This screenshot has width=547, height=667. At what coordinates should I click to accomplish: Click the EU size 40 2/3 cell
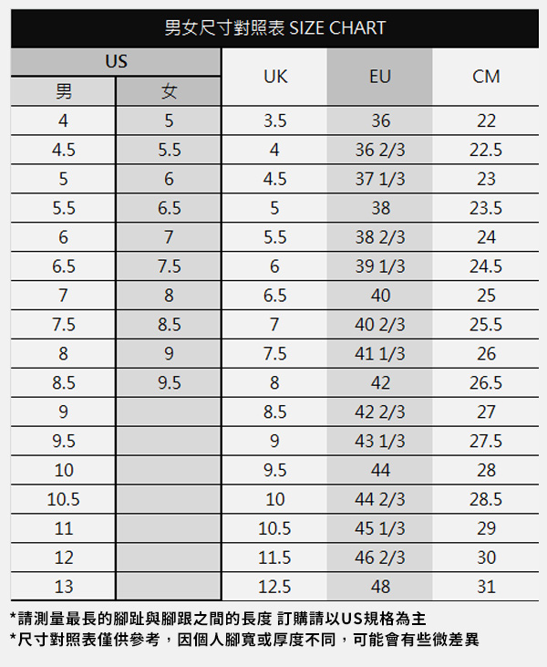(380, 324)
